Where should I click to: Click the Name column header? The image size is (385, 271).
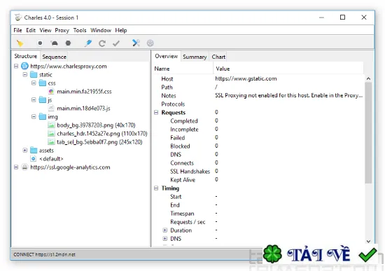pos(183,69)
